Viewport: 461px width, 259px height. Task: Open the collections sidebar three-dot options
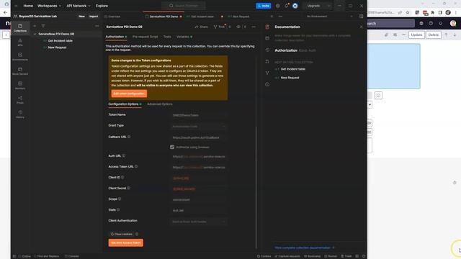97,26
